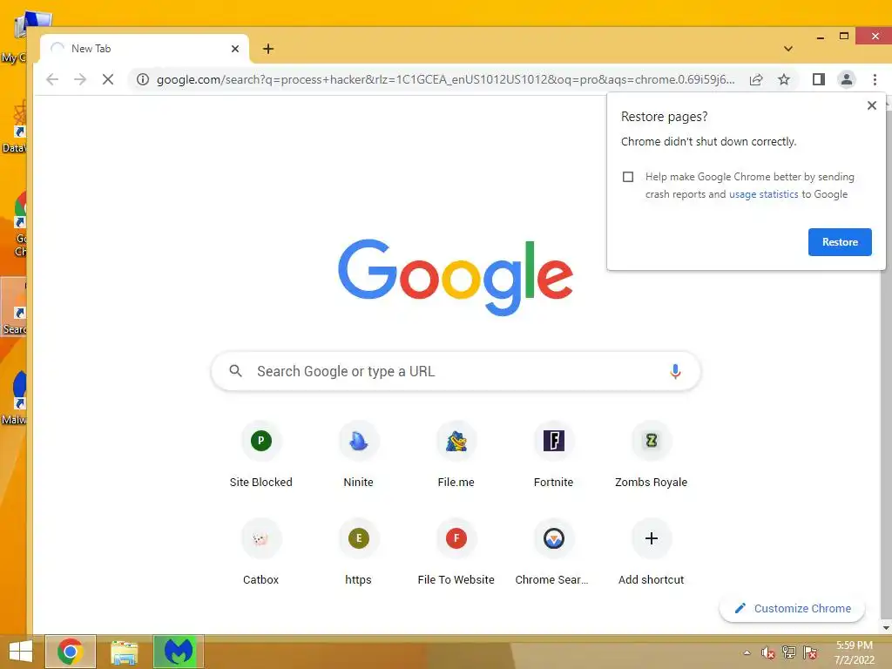The image size is (892, 669).
Task: Click the Google logo
Action: pos(456,277)
